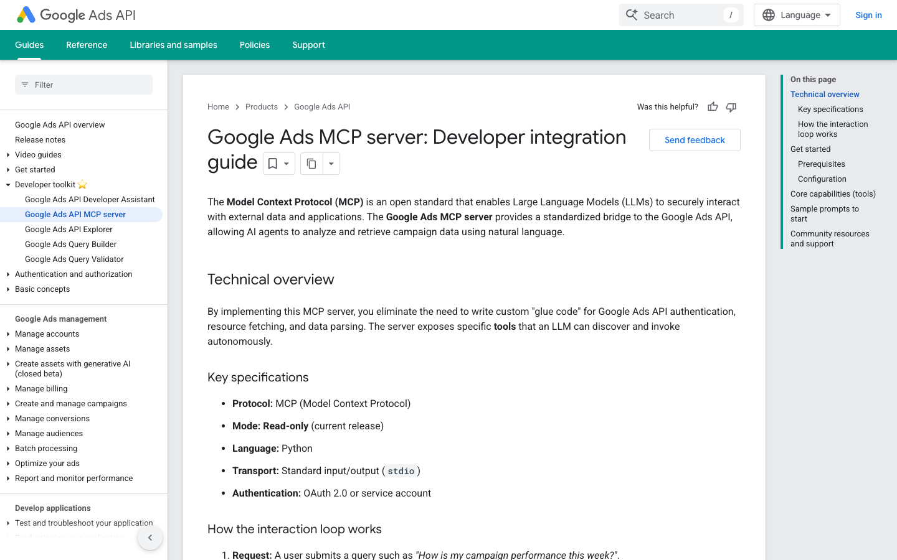Click the globe icon next to Language
This screenshot has height=560, width=897.
(x=768, y=14)
